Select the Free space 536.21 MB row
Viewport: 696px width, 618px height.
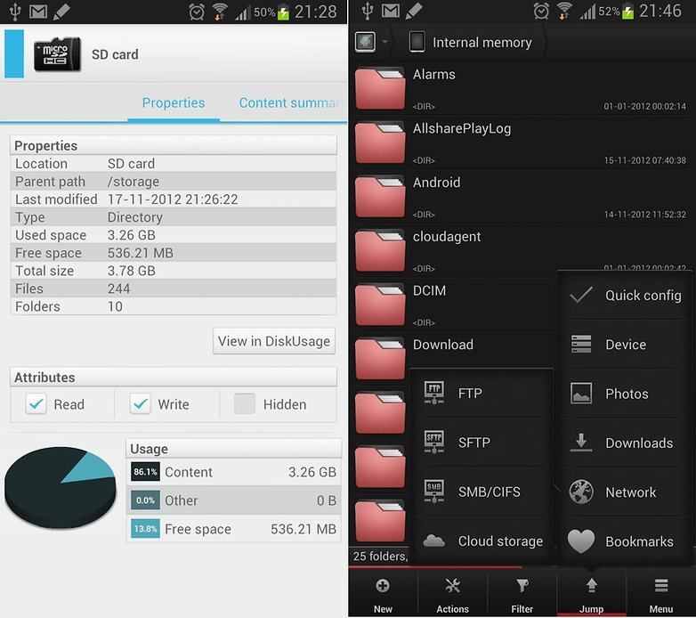(174, 253)
